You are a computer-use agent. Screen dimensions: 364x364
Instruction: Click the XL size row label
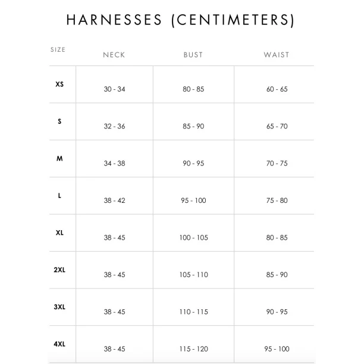tap(59, 233)
